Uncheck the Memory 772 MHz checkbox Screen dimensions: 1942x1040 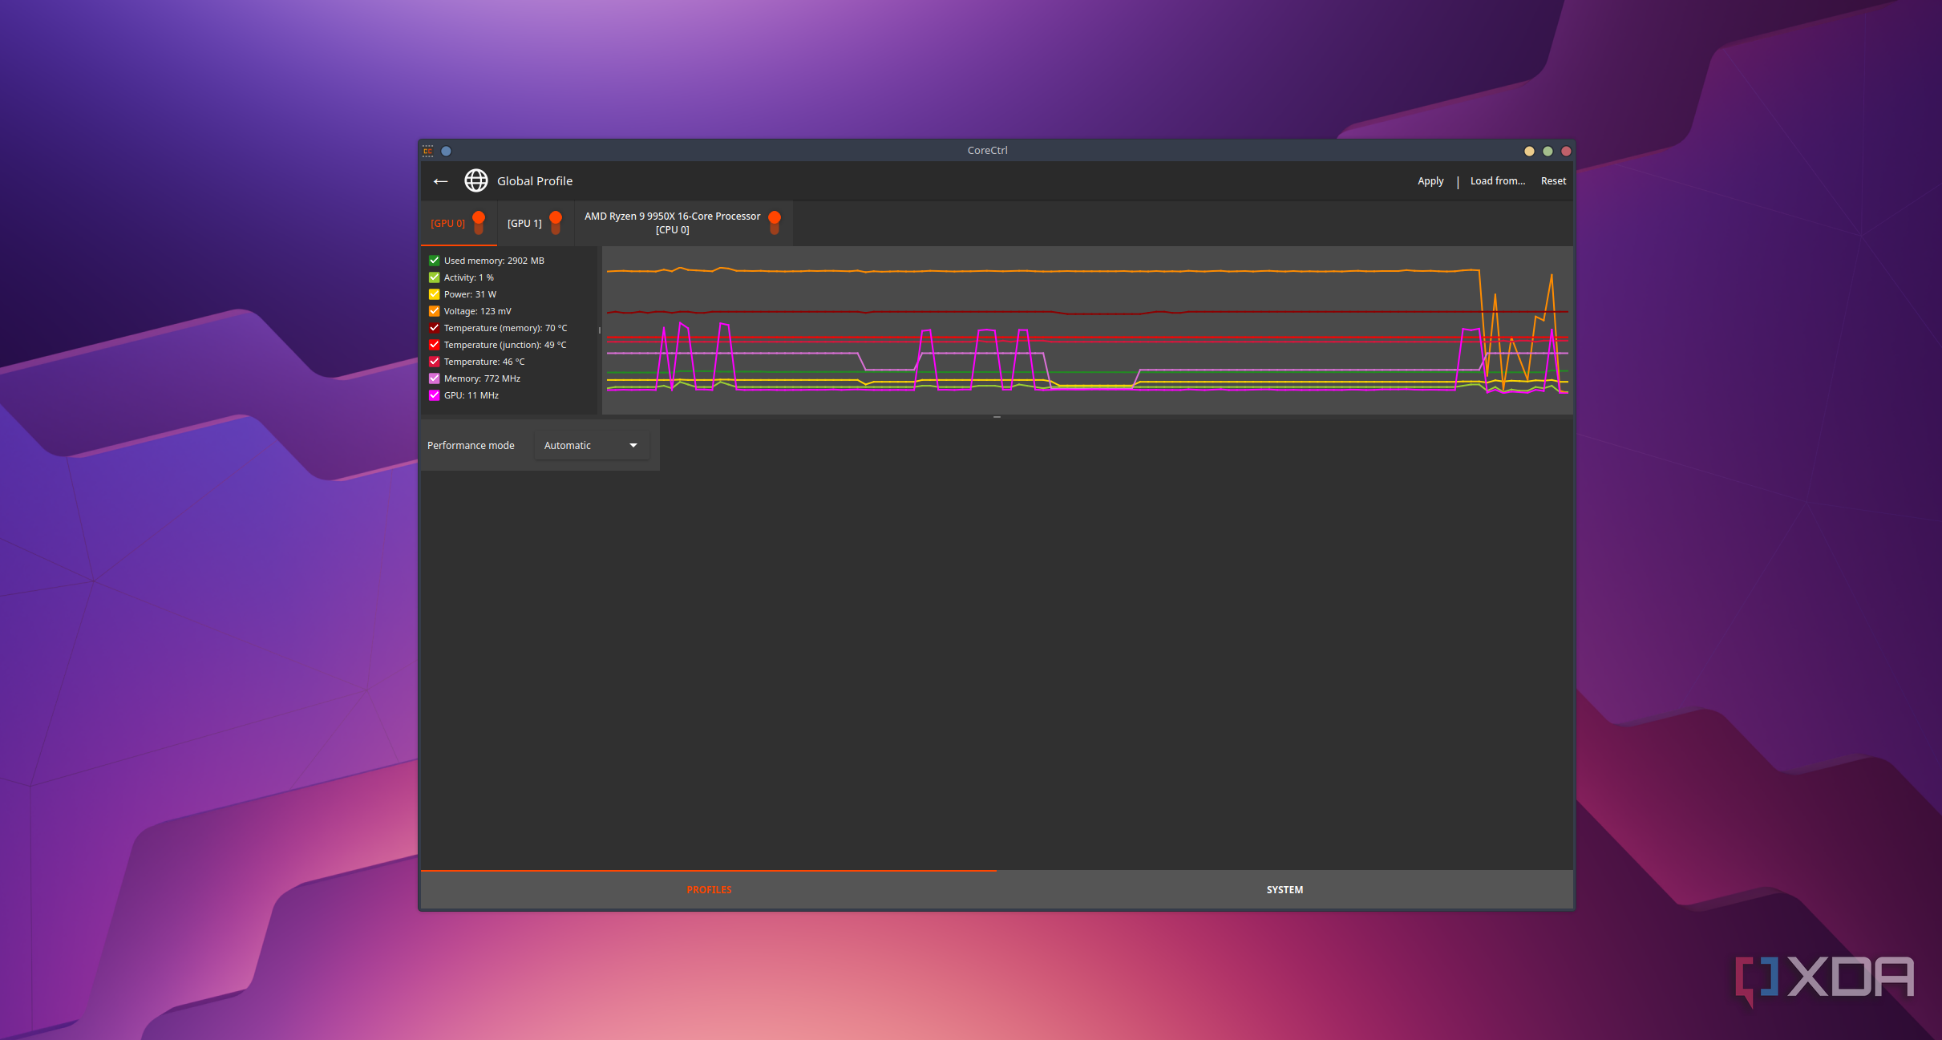click(x=435, y=378)
